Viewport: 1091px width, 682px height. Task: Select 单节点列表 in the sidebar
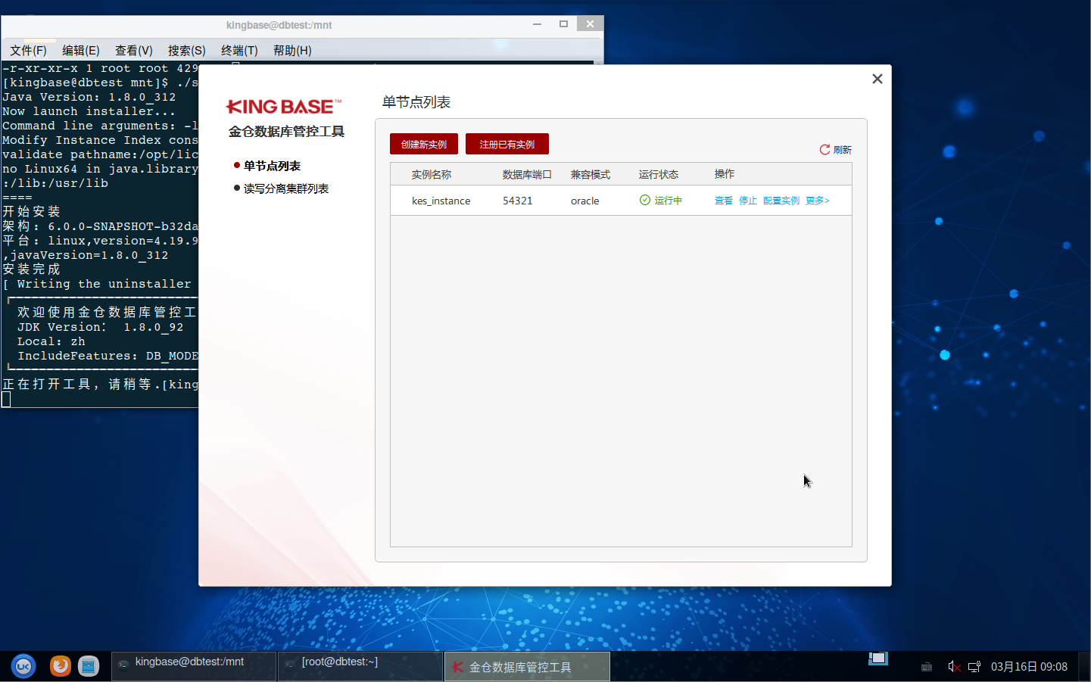click(x=272, y=166)
